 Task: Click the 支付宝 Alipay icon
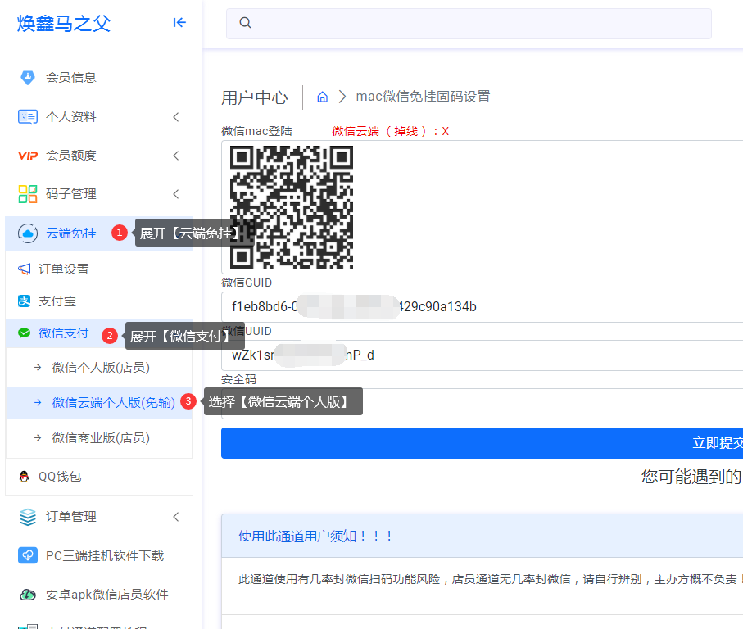pyautogui.click(x=24, y=301)
